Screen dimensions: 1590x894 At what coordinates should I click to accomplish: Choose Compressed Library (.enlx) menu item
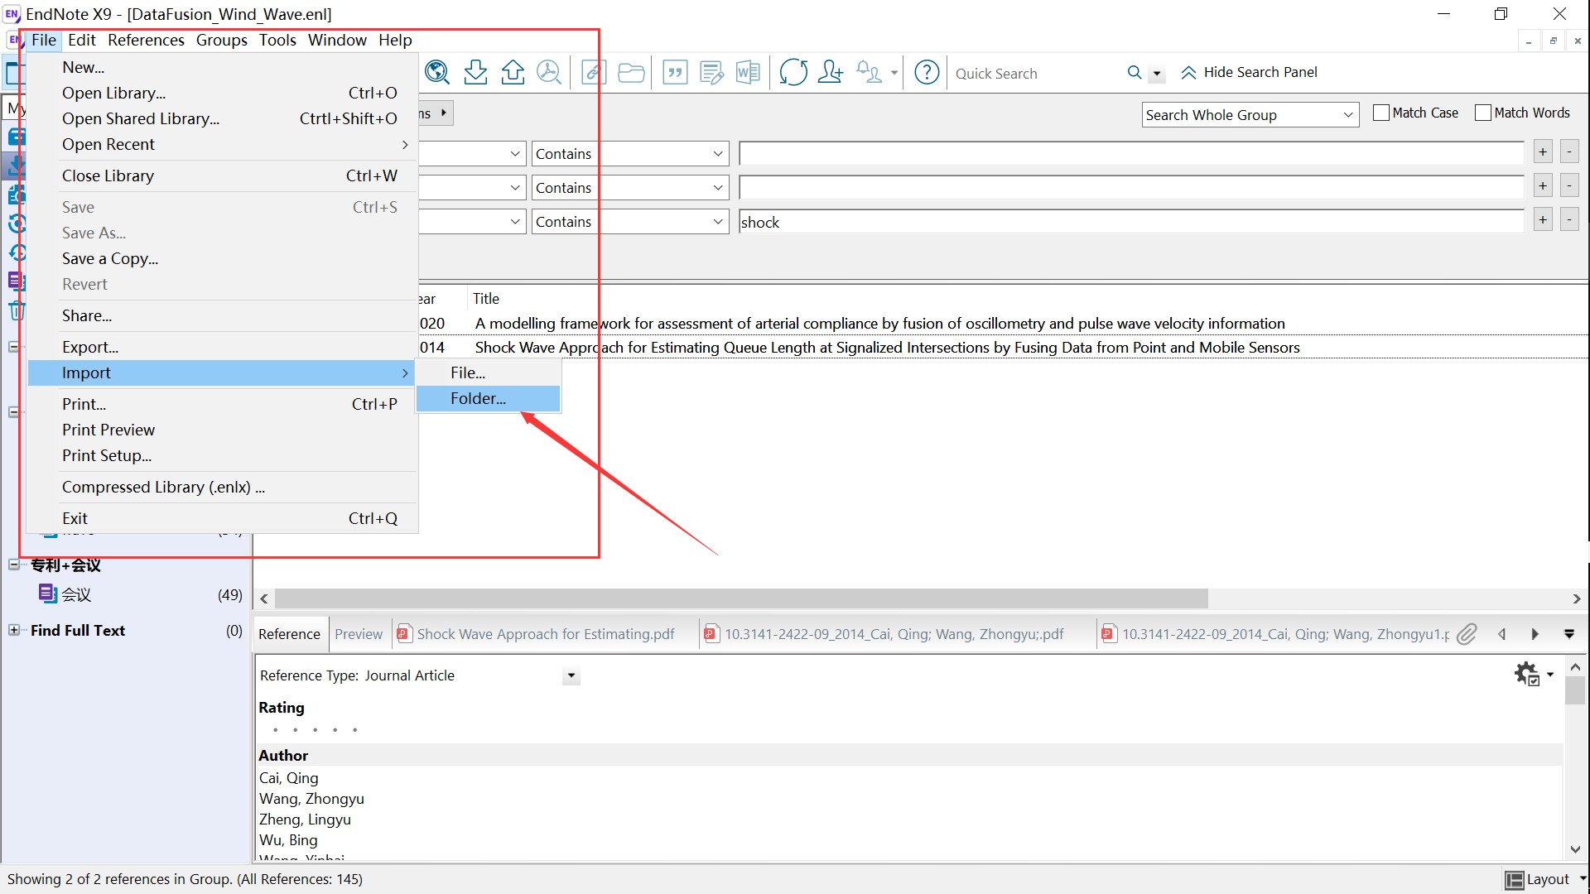click(163, 487)
